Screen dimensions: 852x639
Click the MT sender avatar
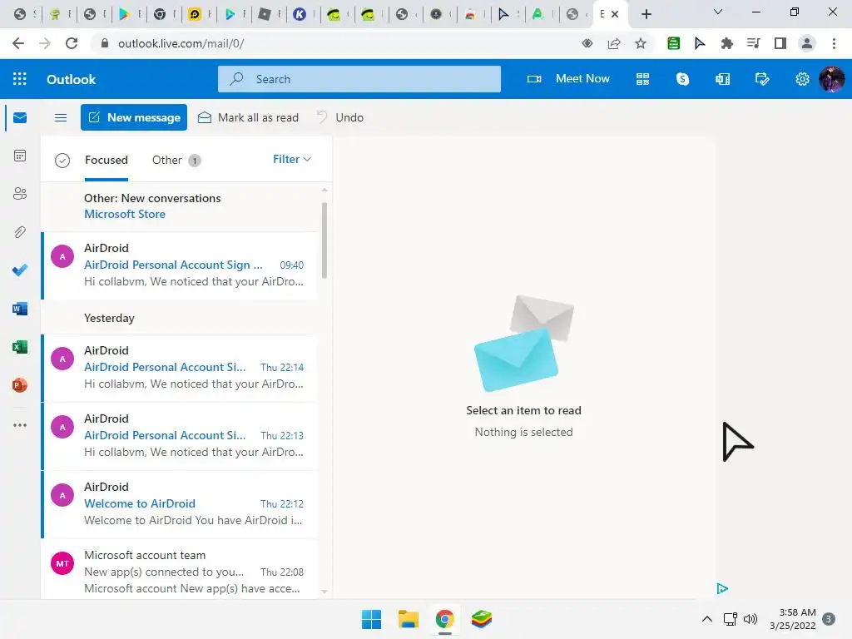click(x=62, y=564)
